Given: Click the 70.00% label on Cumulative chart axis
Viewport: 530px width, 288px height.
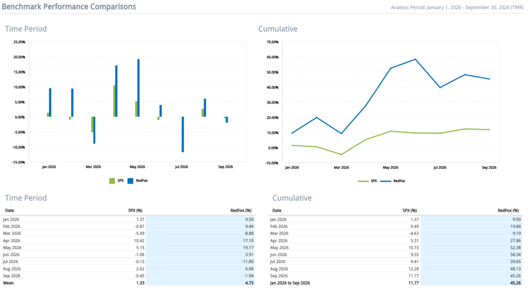Looking at the screenshot, I should (273, 42).
